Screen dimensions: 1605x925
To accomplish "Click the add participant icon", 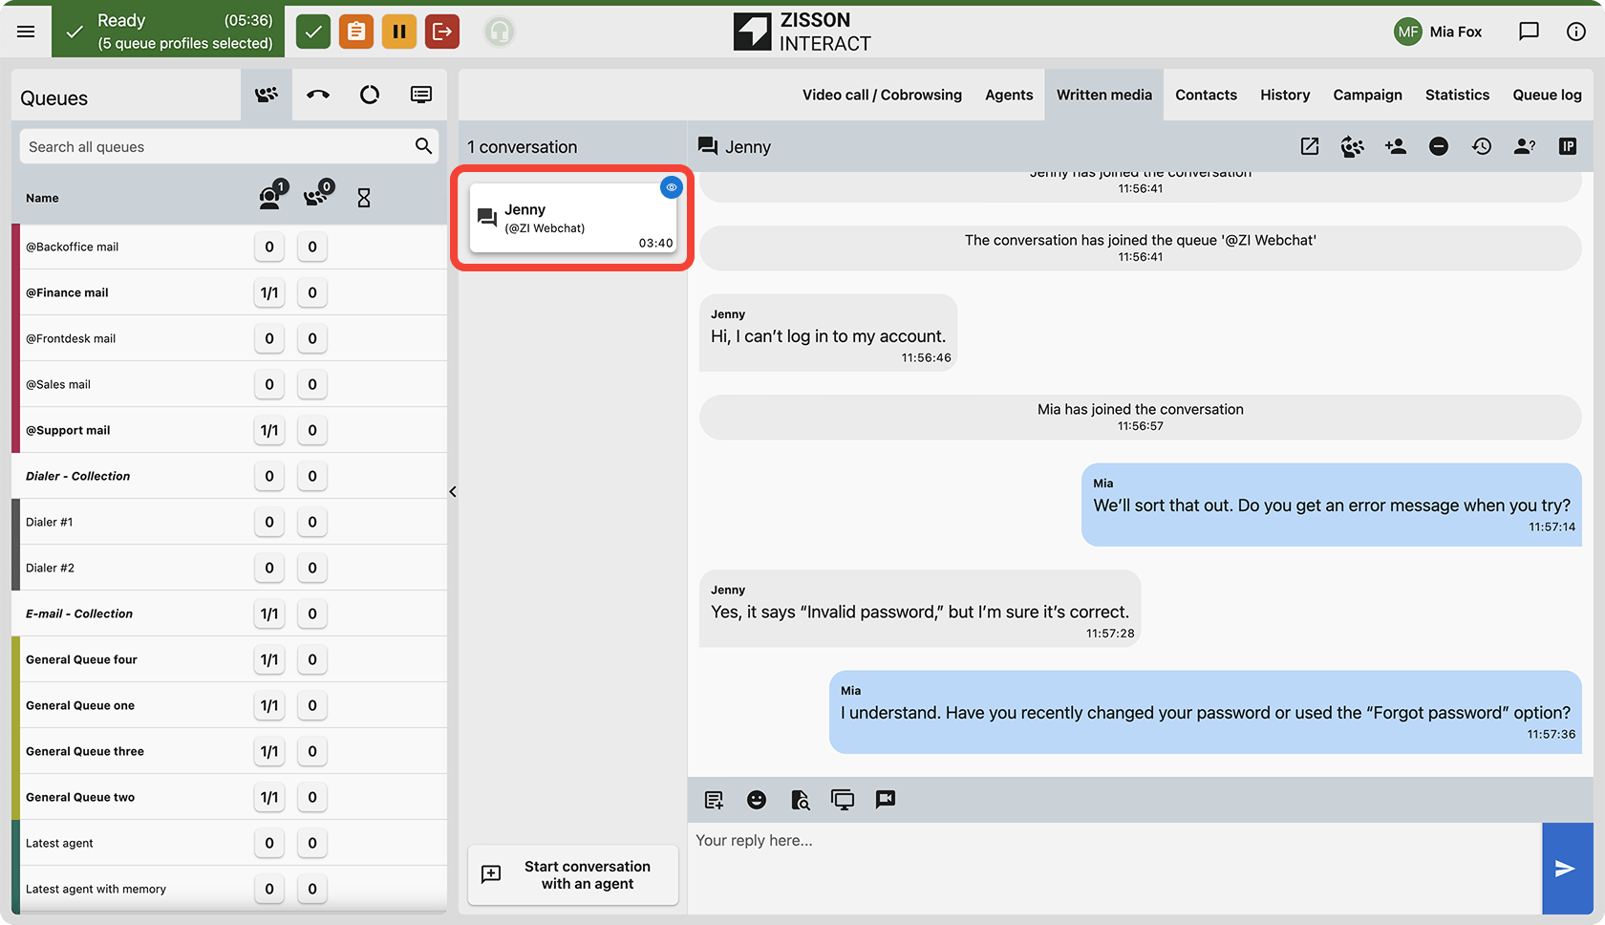I will pyautogui.click(x=1396, y=146).
